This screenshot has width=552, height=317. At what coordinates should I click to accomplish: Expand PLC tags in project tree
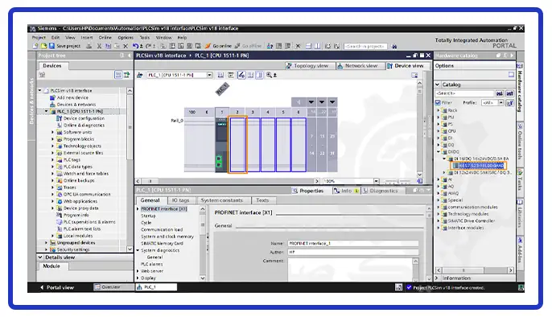pyautogui.click(x=53, y=160)
